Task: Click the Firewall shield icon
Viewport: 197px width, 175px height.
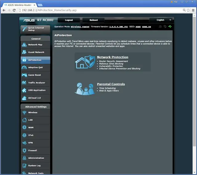Action: coord(24,150)
